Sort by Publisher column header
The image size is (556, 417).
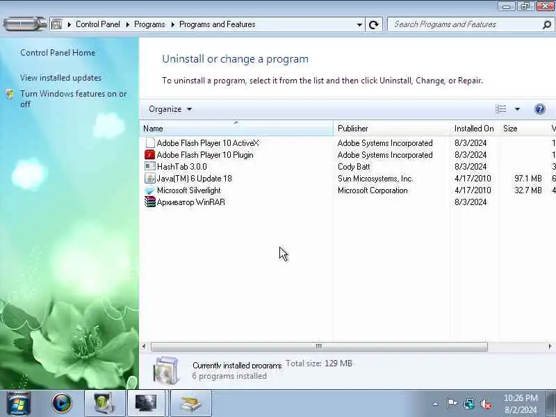391,129
